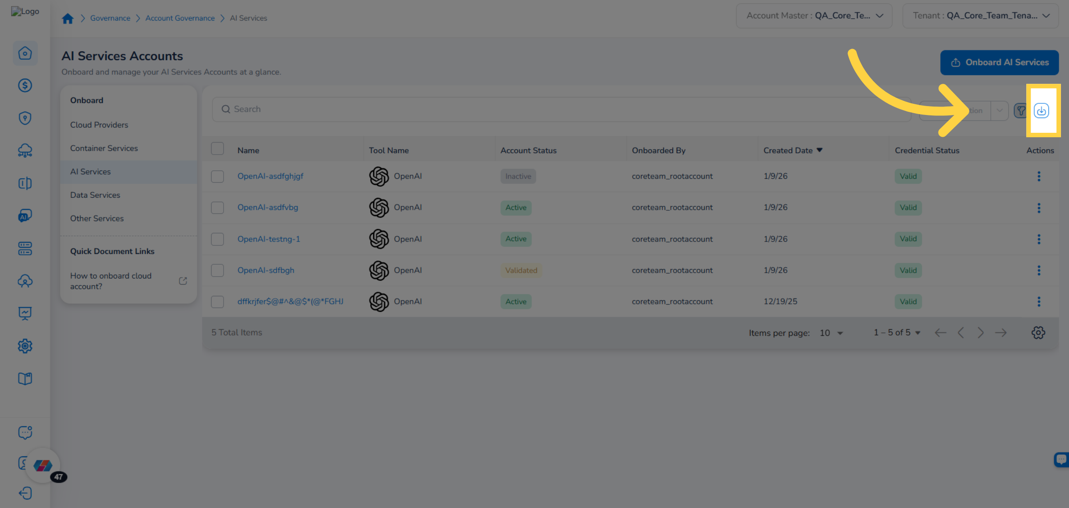
Task: Open the shield security sidebar icon
Action: tap(25, 118)
